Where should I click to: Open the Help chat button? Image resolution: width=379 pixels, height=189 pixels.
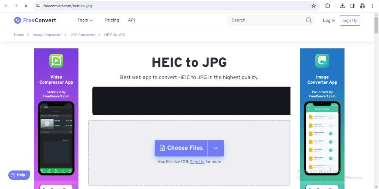[19, 175]
